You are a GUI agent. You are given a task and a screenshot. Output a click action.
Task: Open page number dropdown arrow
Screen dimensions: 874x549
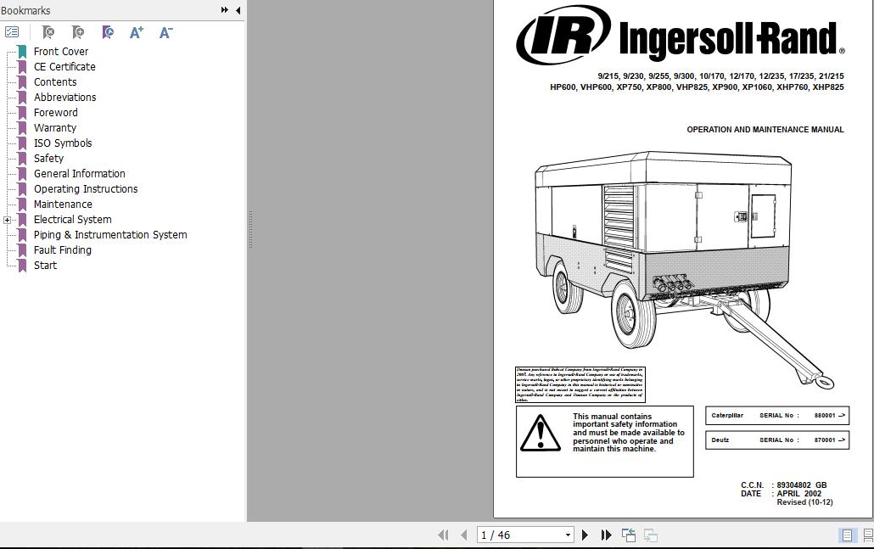(x=568, y=535)
